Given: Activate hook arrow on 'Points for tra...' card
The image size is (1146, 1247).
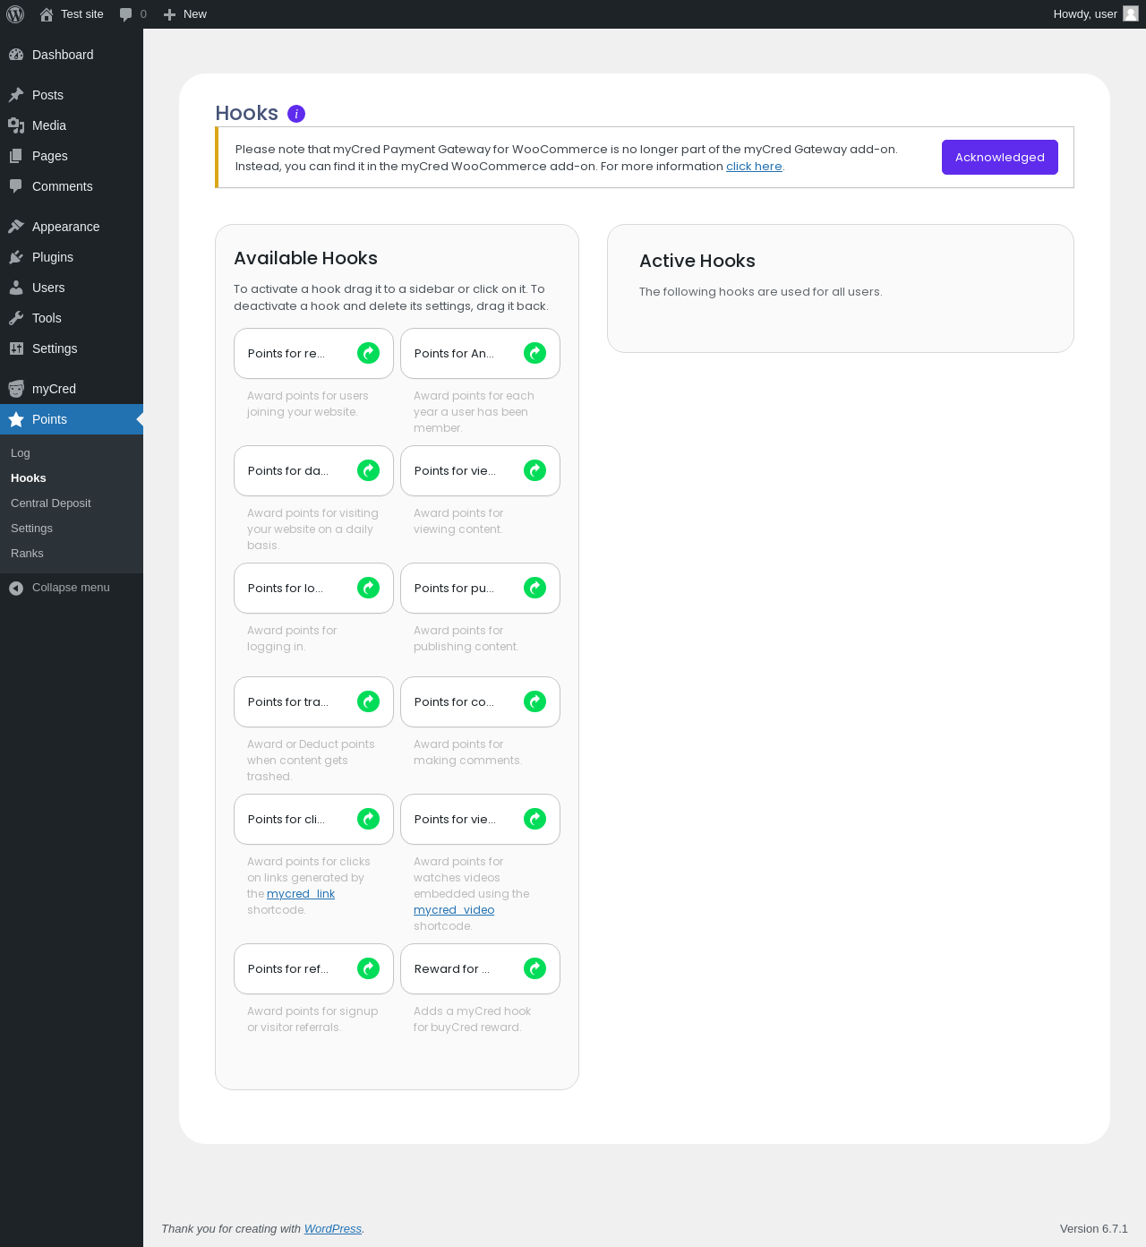Looking at the screenshot, I should [x=368, y=701].
